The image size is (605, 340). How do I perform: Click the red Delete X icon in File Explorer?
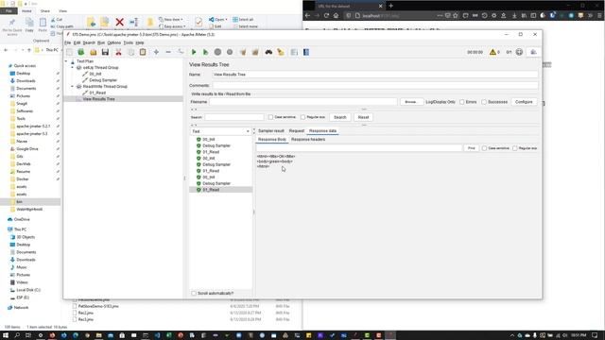pyautogui.click(x=120, y=23)
